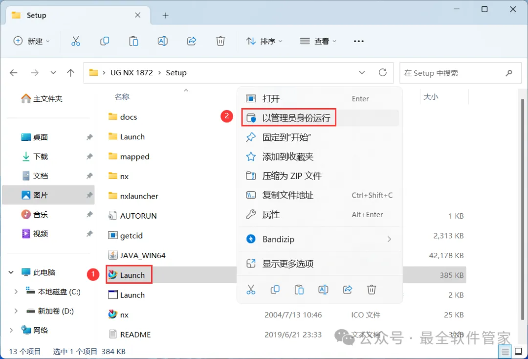Click the Delete icon in the context menu

click(x=372, y=290)
